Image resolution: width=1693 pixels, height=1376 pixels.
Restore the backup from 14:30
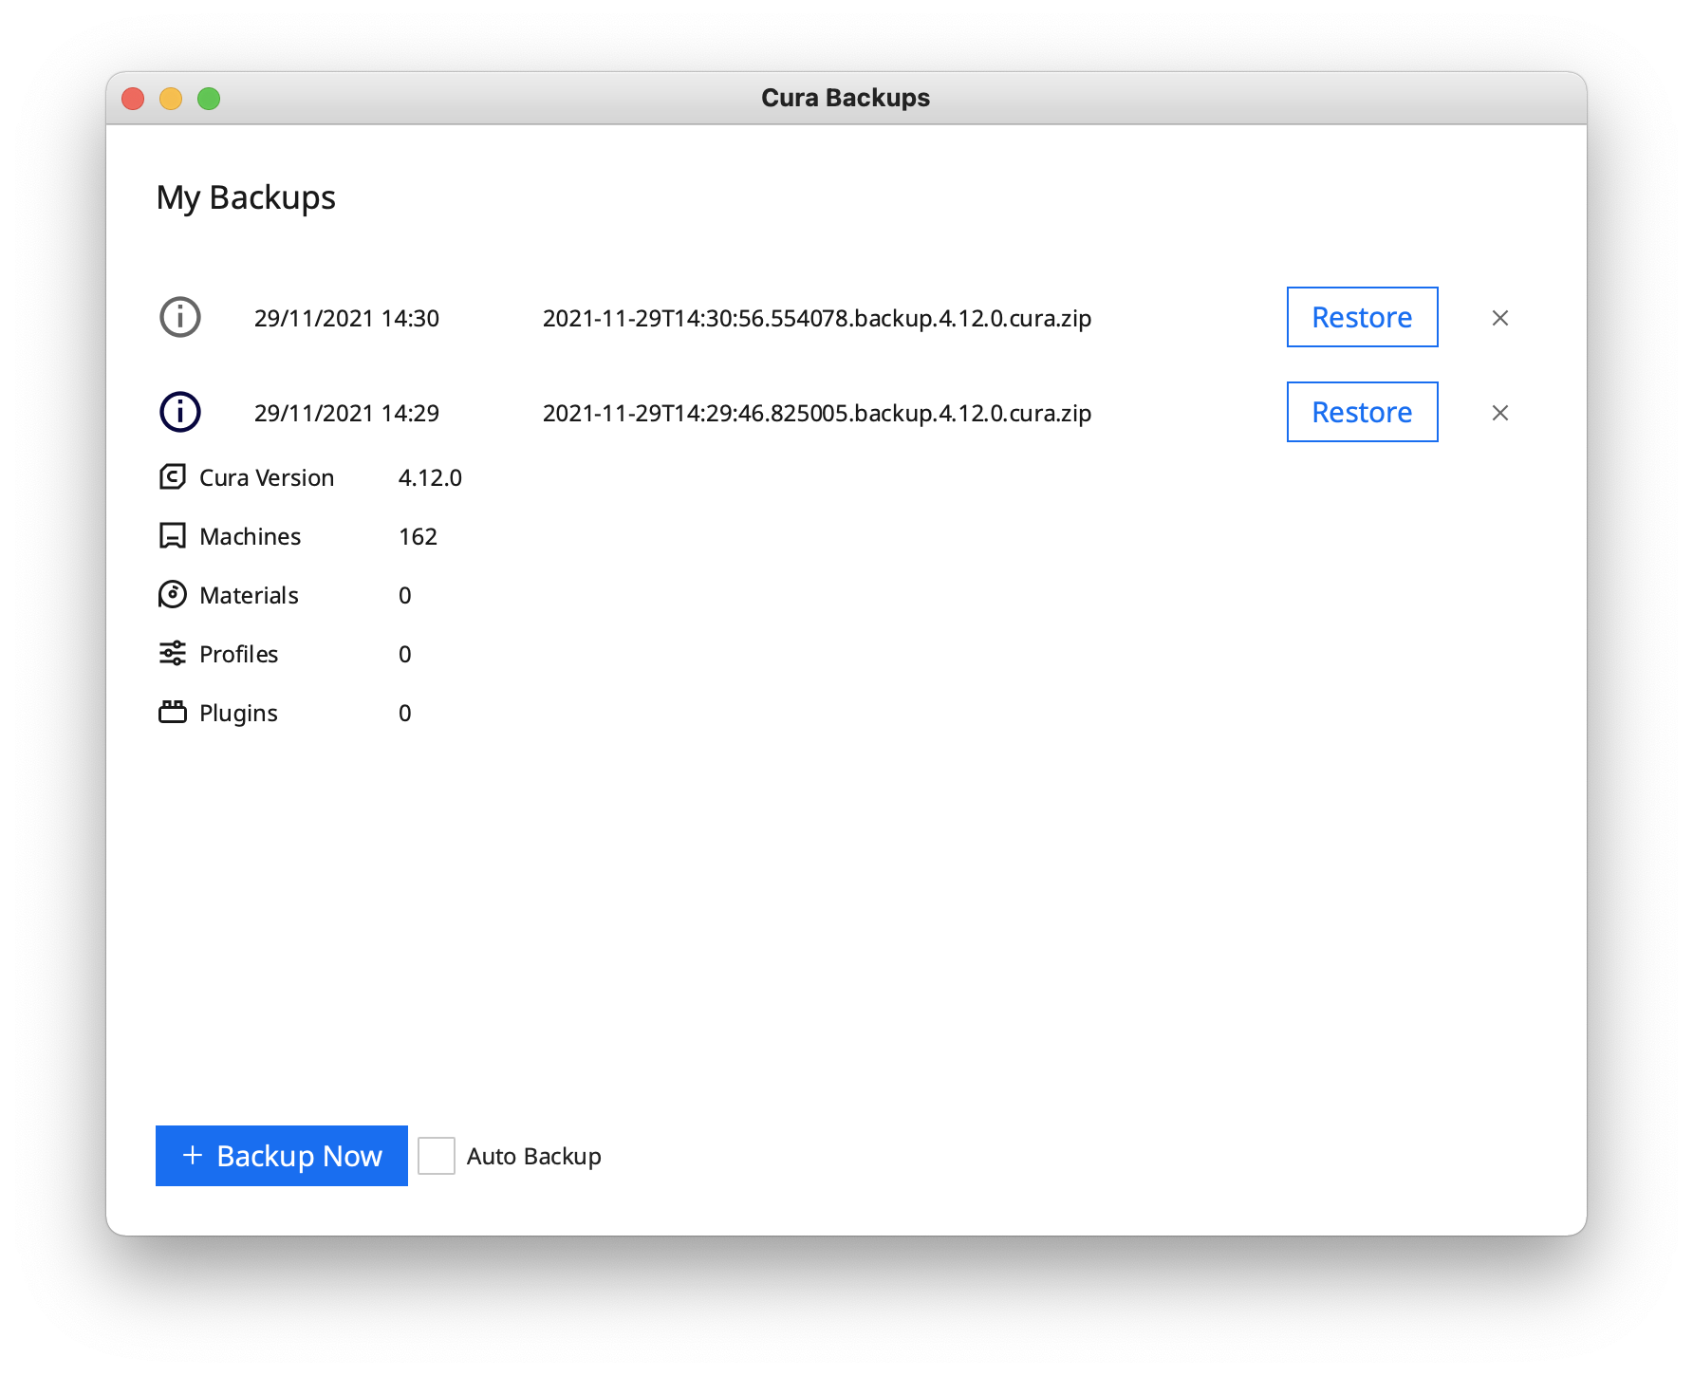(x=1362, y=318)
